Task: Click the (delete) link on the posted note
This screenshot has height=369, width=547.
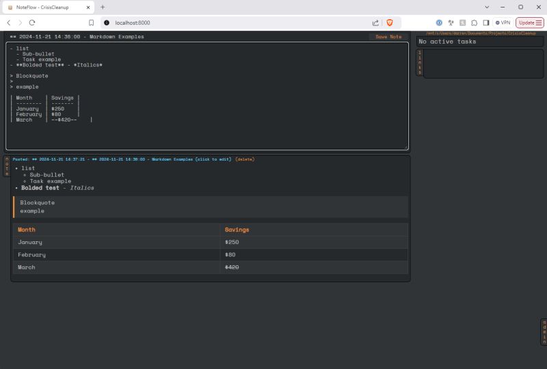Action: (245, 159)
